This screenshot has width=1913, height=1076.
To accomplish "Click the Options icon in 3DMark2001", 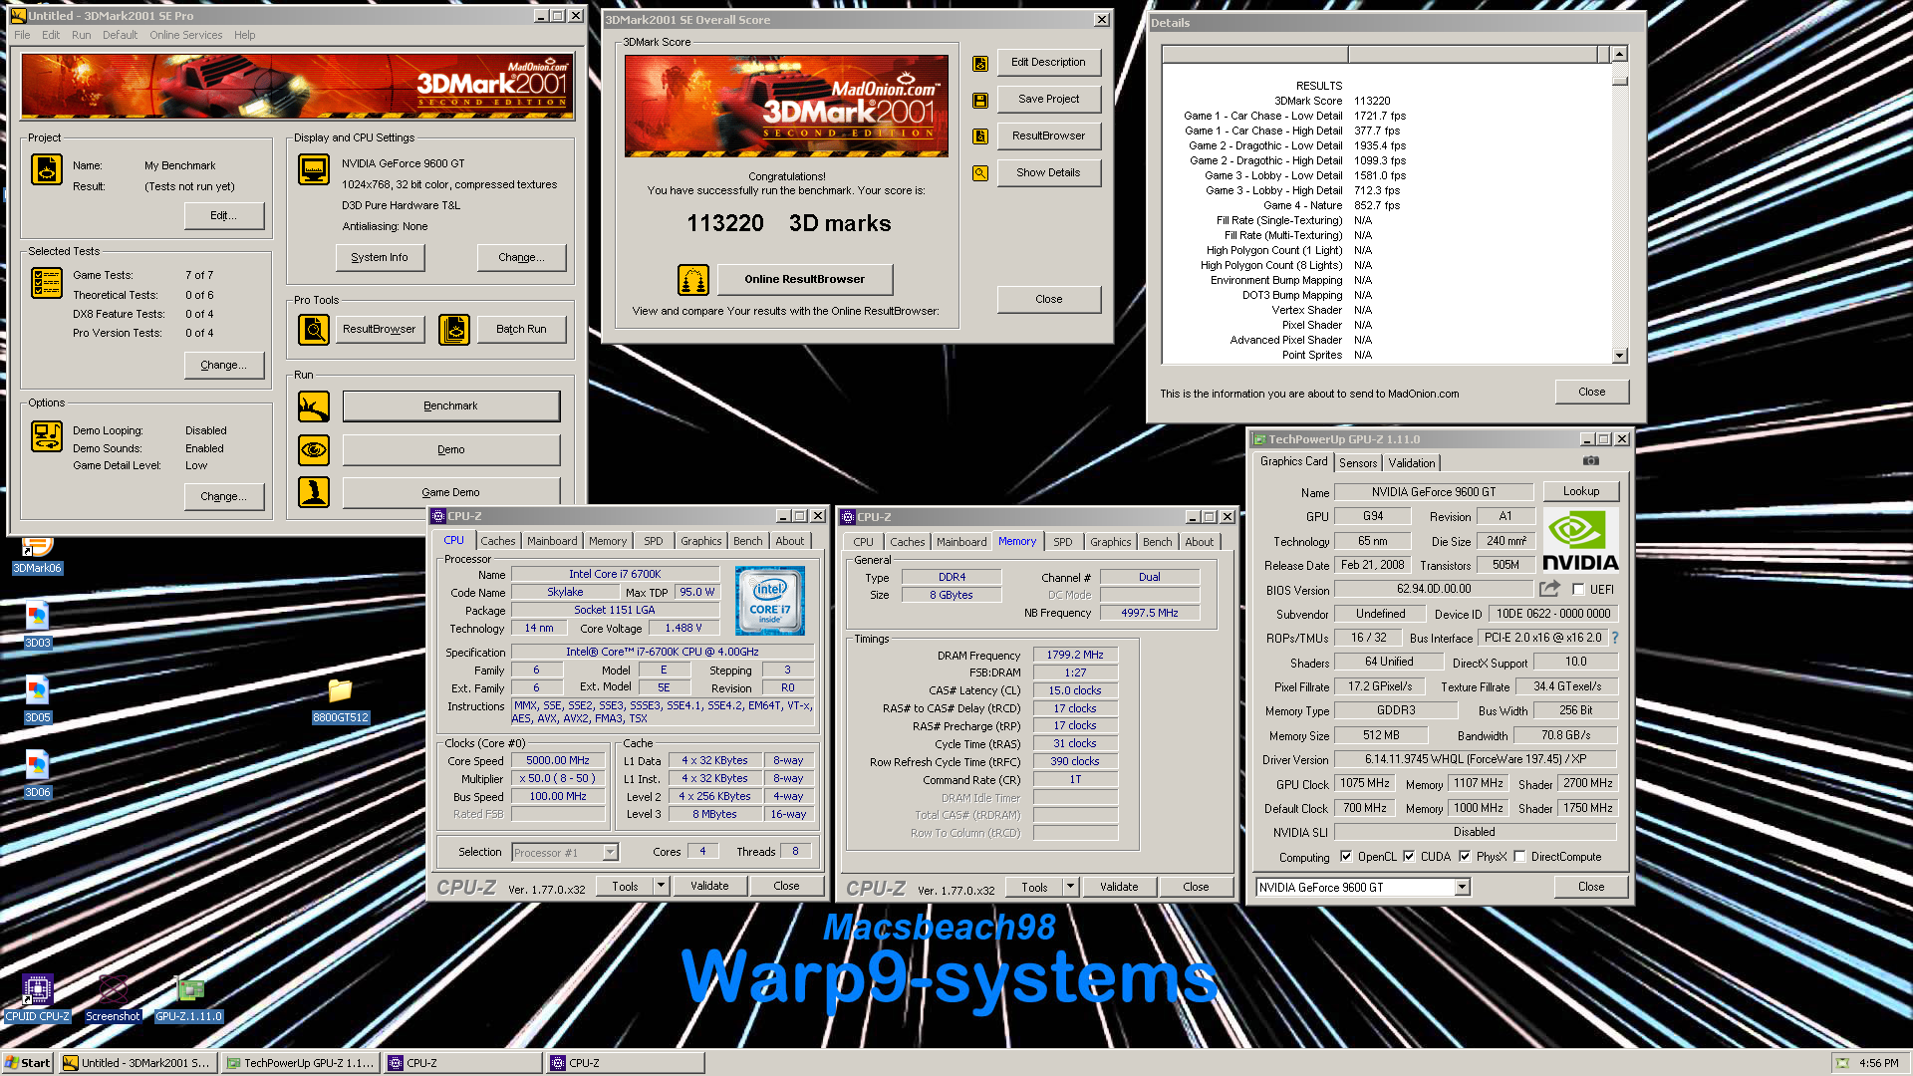I will 47,436.
